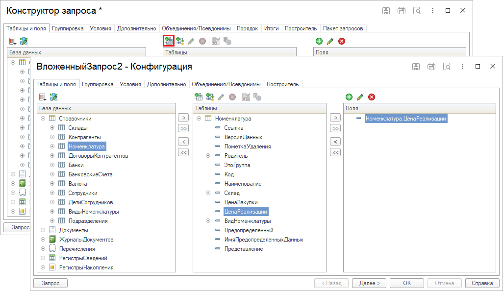Viewport: 503px width, 291px height.
Task: Click replace table icon in ВложенныйЗапрос2 toolbar
Action: pos(246,97)
